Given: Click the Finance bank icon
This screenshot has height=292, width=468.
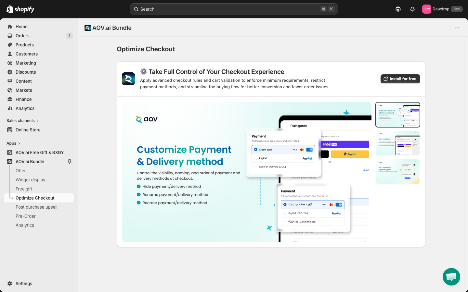Looking at the screenshot, I should pos(10,99).
